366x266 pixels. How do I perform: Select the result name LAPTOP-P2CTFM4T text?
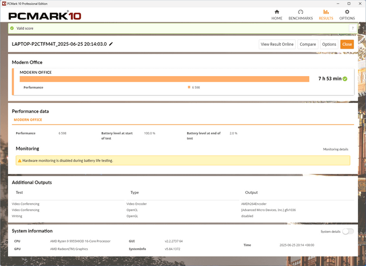(59, 44)
